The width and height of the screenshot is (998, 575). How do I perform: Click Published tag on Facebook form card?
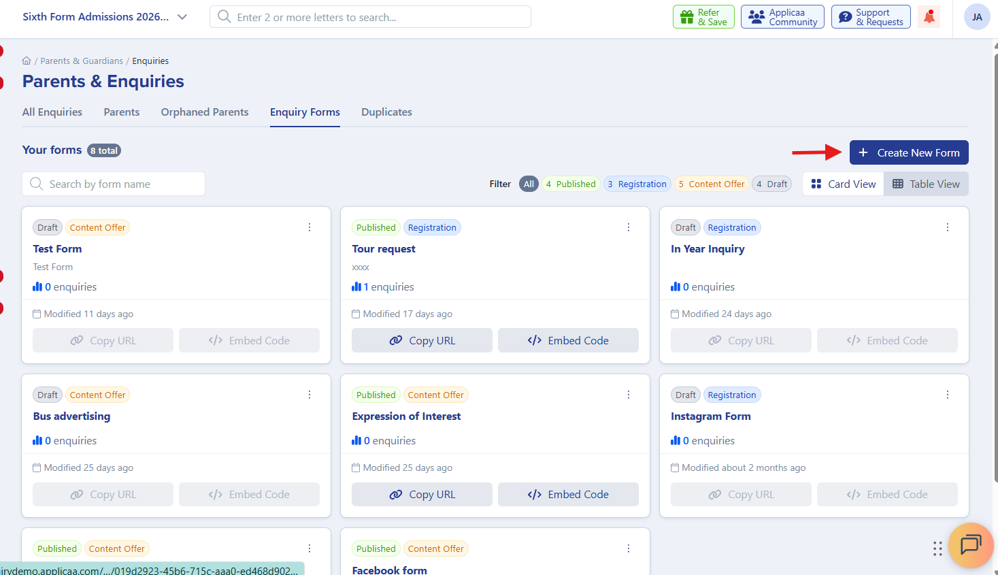point(376,548)
